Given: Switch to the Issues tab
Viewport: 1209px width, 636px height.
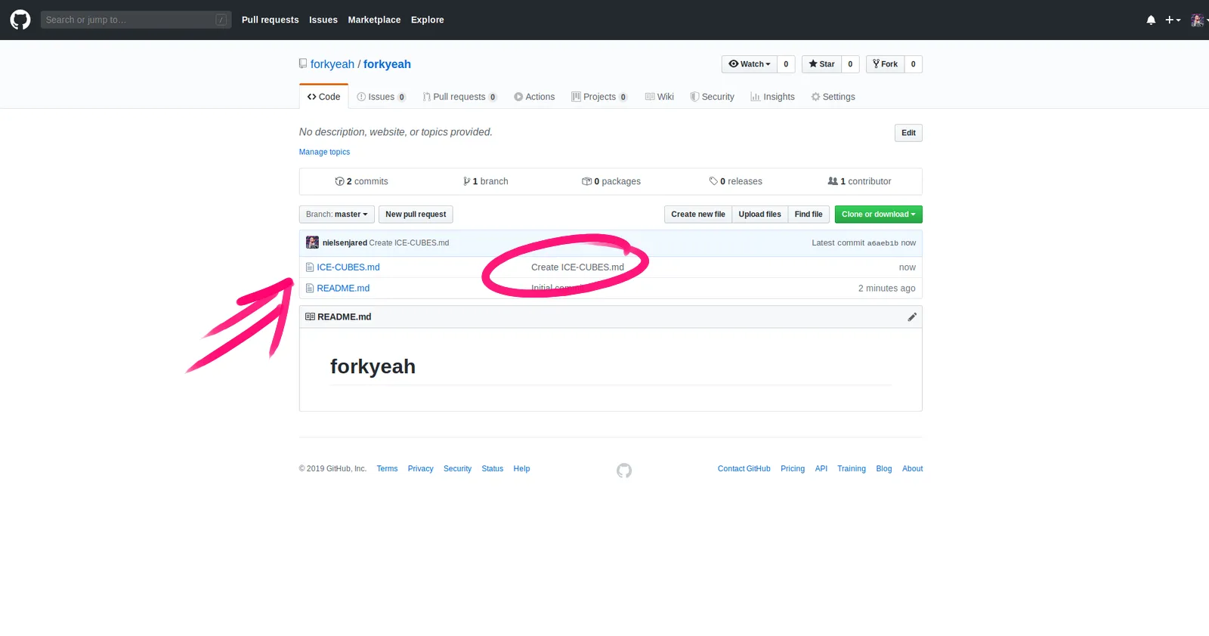Looking at the screenshot, I should 381,97.
